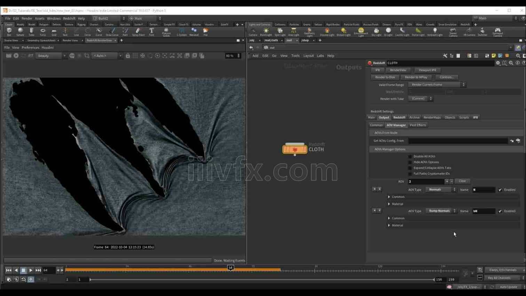The width and height of the screenshot is (526, 296).
Task: Toggle Full Paths Cryptomatte IDs checkbox
Action: coord(410,174)
